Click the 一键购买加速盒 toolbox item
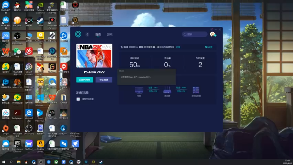Viewport: 293px width, 165px height. click(85, 99)
